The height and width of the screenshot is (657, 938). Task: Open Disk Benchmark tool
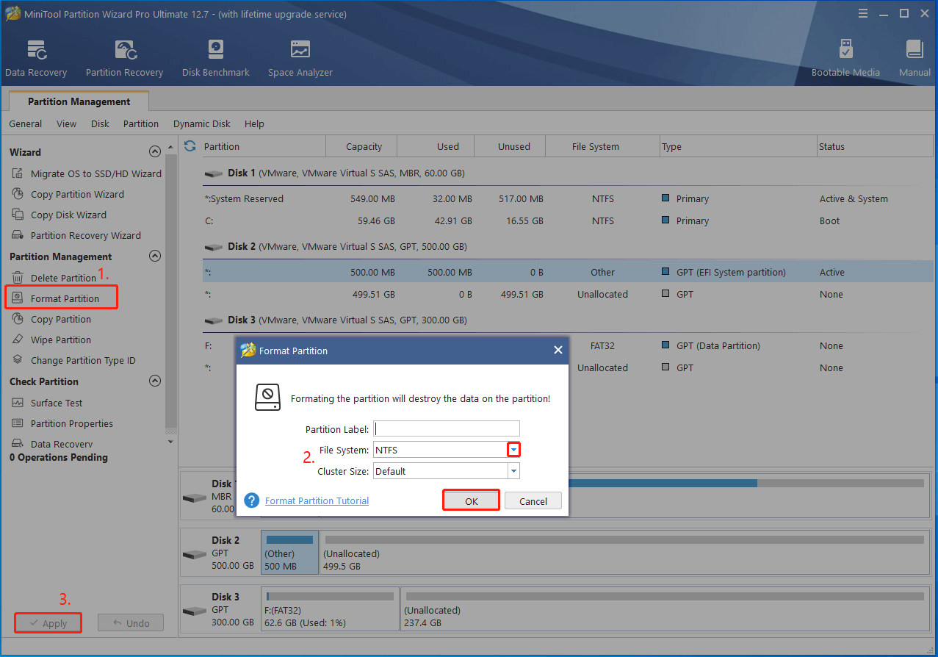216,59
